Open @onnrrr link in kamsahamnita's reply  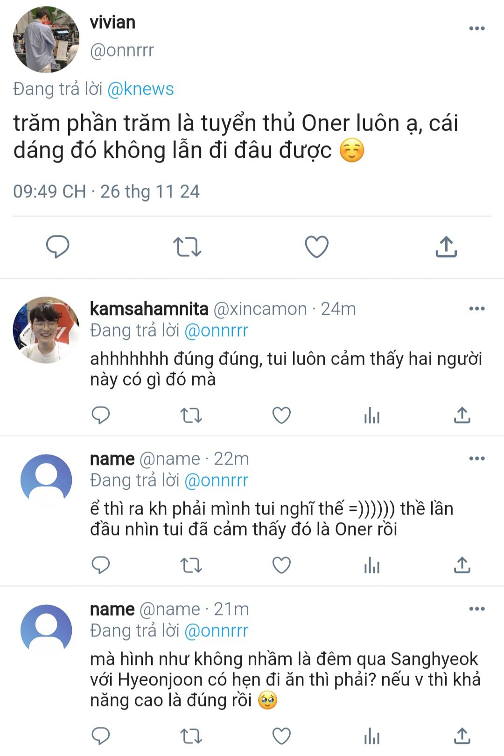[x=217, y=331]
